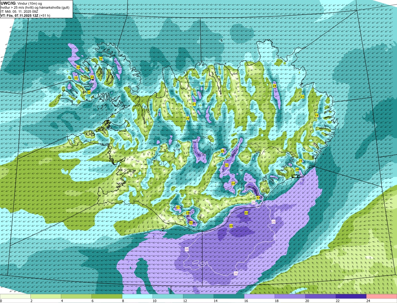This screenshot has width=397, height=303.
Task: Click the 'UWC/IG: Vindur (10m) og' title line
Action: tap(21, 3)
